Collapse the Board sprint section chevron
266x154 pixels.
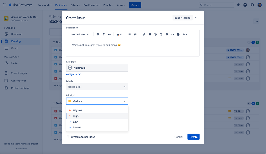tap(54, 42)
